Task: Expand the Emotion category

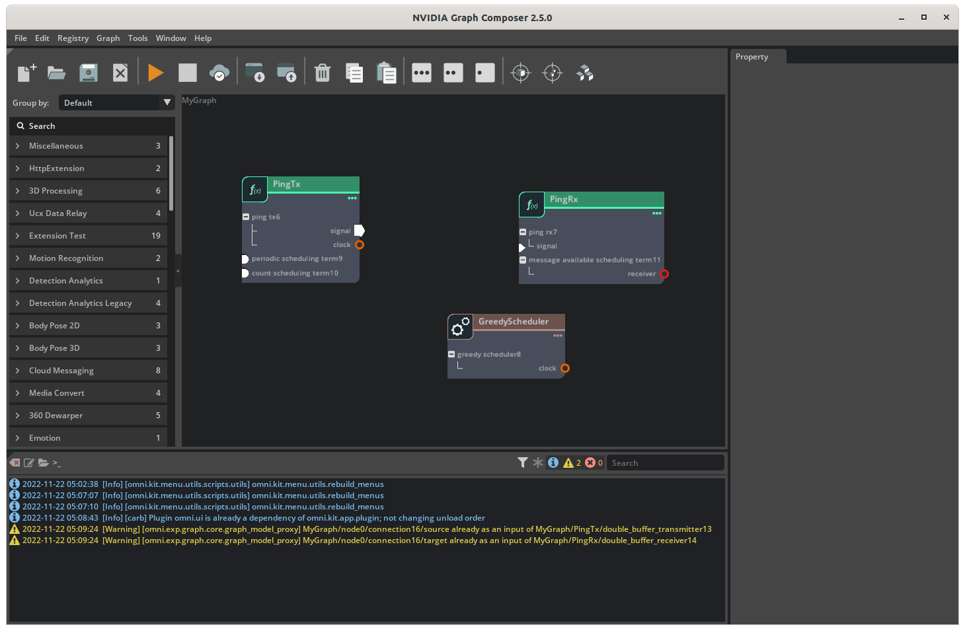Action: click(89, 438)
